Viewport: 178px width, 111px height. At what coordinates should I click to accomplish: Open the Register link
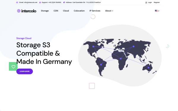tap(157, 2)
